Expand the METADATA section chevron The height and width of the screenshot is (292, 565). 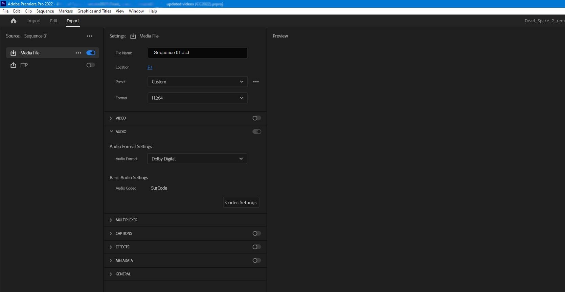coord(111,261)
